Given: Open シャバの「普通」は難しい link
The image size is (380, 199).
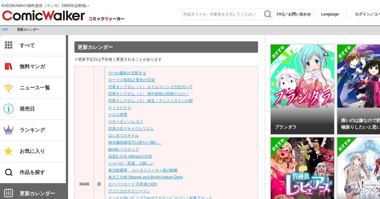Looking at the screenshot, I should coord(131,163).
